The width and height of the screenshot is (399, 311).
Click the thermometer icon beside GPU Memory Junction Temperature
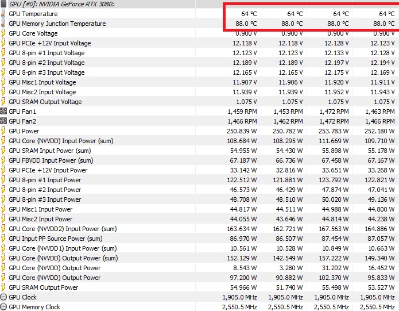click(x=3, y=23)
